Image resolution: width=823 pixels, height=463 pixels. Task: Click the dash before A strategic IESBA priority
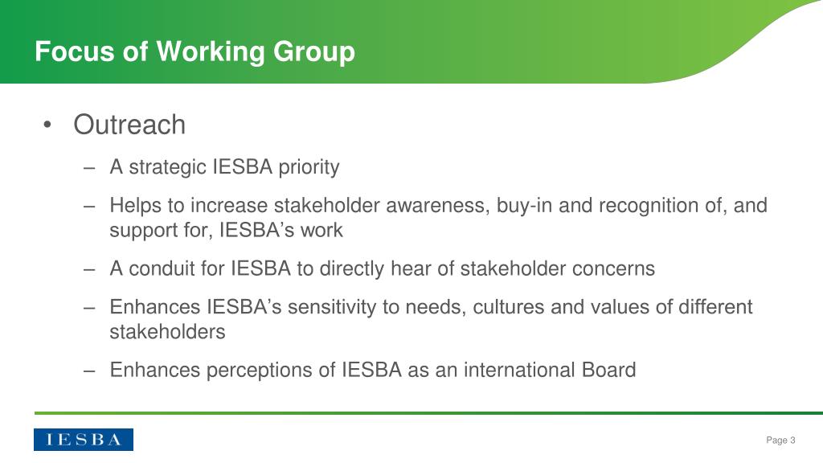(x=89, y=168)
